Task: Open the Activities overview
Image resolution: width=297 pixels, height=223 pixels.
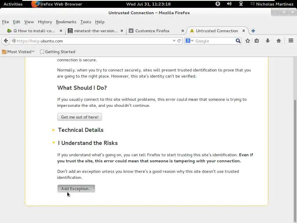Action: (x=13, y=4)
